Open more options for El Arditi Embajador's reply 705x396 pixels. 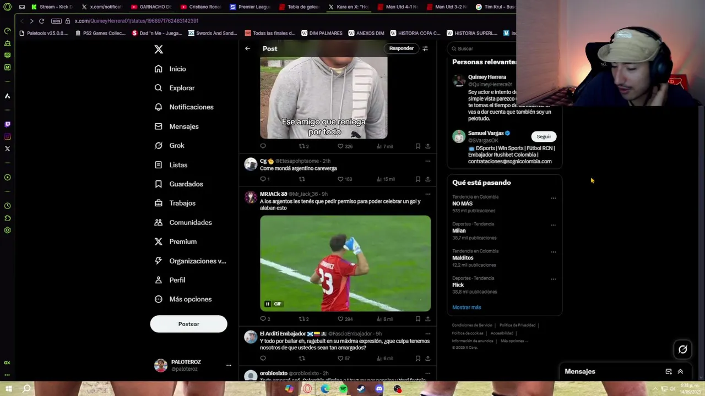(427, 334)
